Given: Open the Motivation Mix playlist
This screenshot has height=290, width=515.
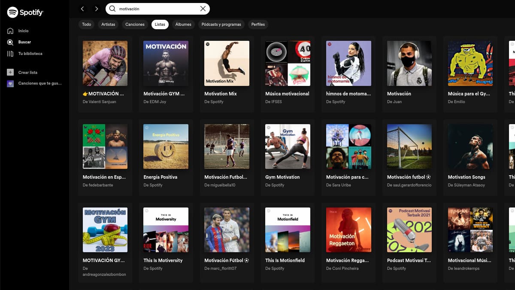Looking at the screenshot, I should [x=227, y=63].
